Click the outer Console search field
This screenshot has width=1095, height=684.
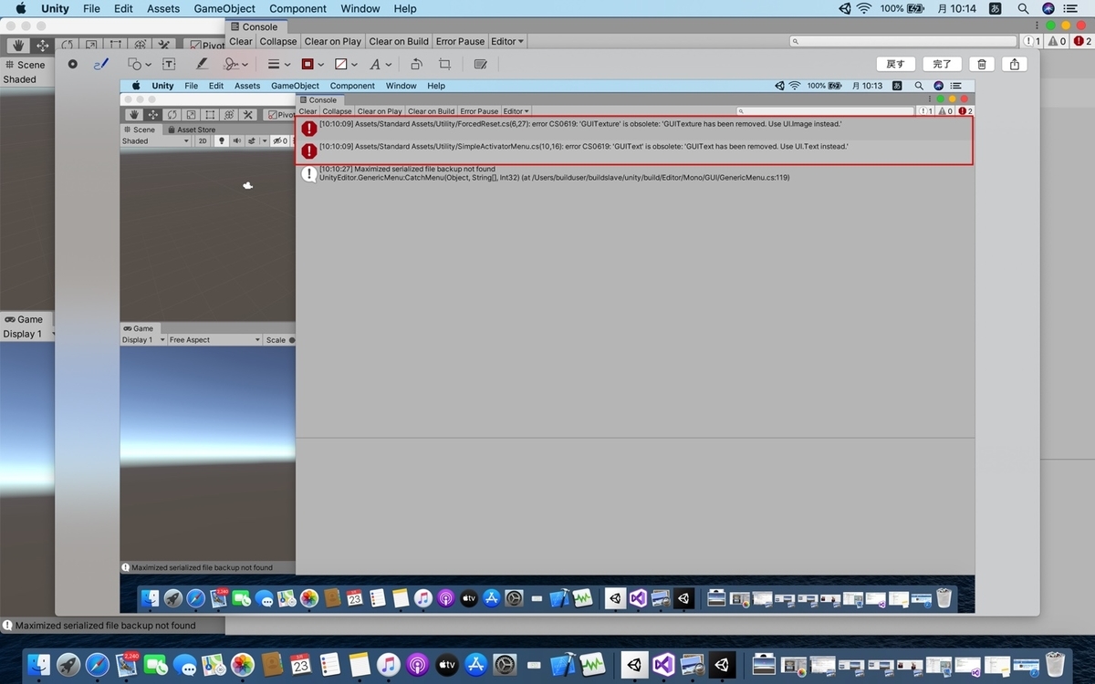click(902, 41)
